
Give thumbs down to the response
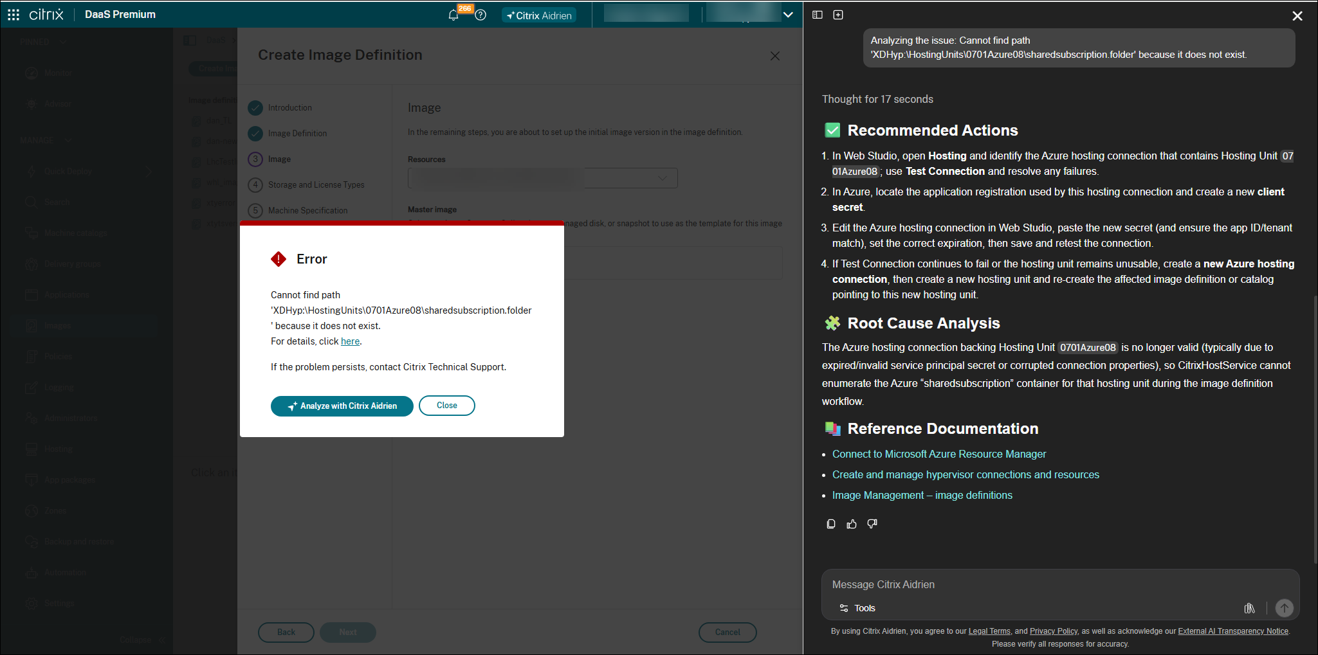(872, 524)
